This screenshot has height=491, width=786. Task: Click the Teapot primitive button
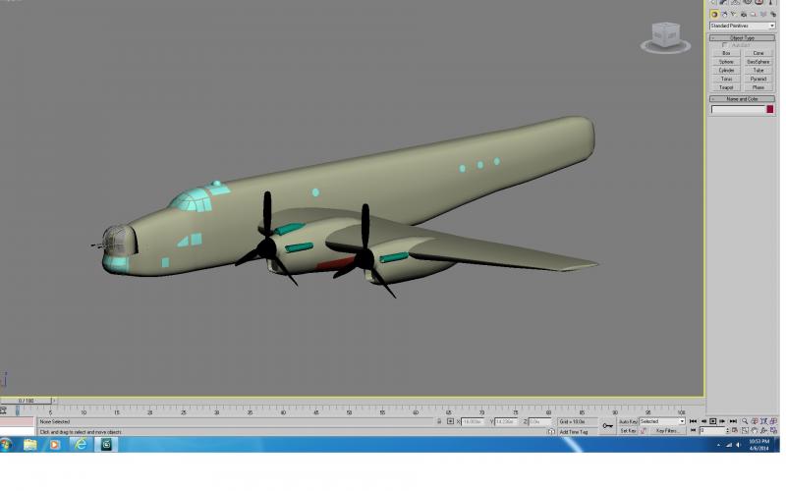pos(726,87)
